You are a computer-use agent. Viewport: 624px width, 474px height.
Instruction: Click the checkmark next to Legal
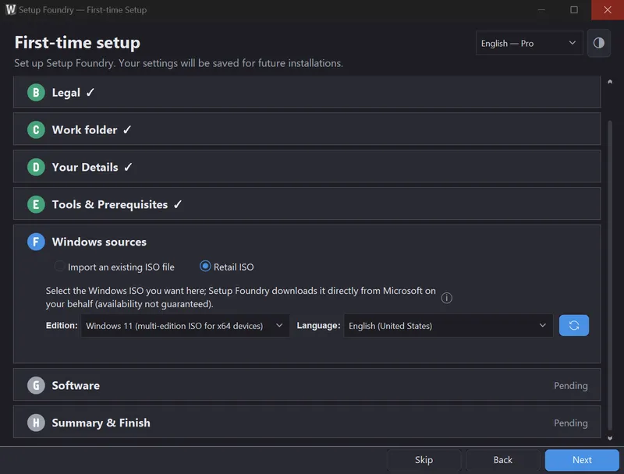[90, 92]
